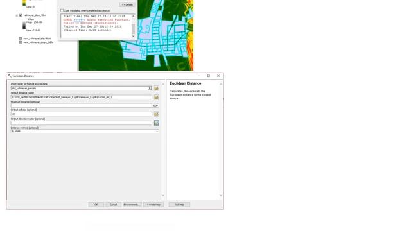This screenshot has height=231, width=411.
Task: Check 'Close this dialog when completed successfully'
Action: 62,10
